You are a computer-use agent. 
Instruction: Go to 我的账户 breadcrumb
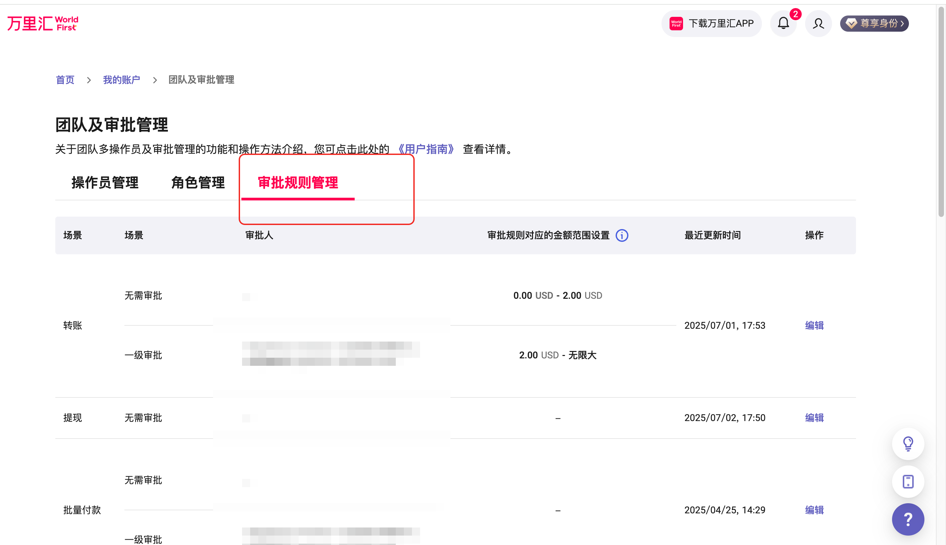coord(121,80)
